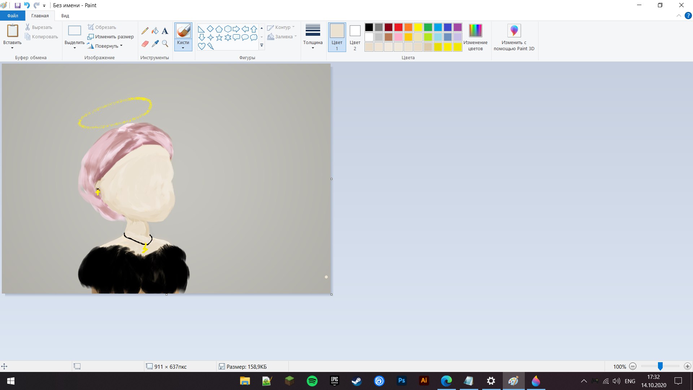Choose the five-point star shape
The image size is (693, 390).
click(x=219, y=37)
